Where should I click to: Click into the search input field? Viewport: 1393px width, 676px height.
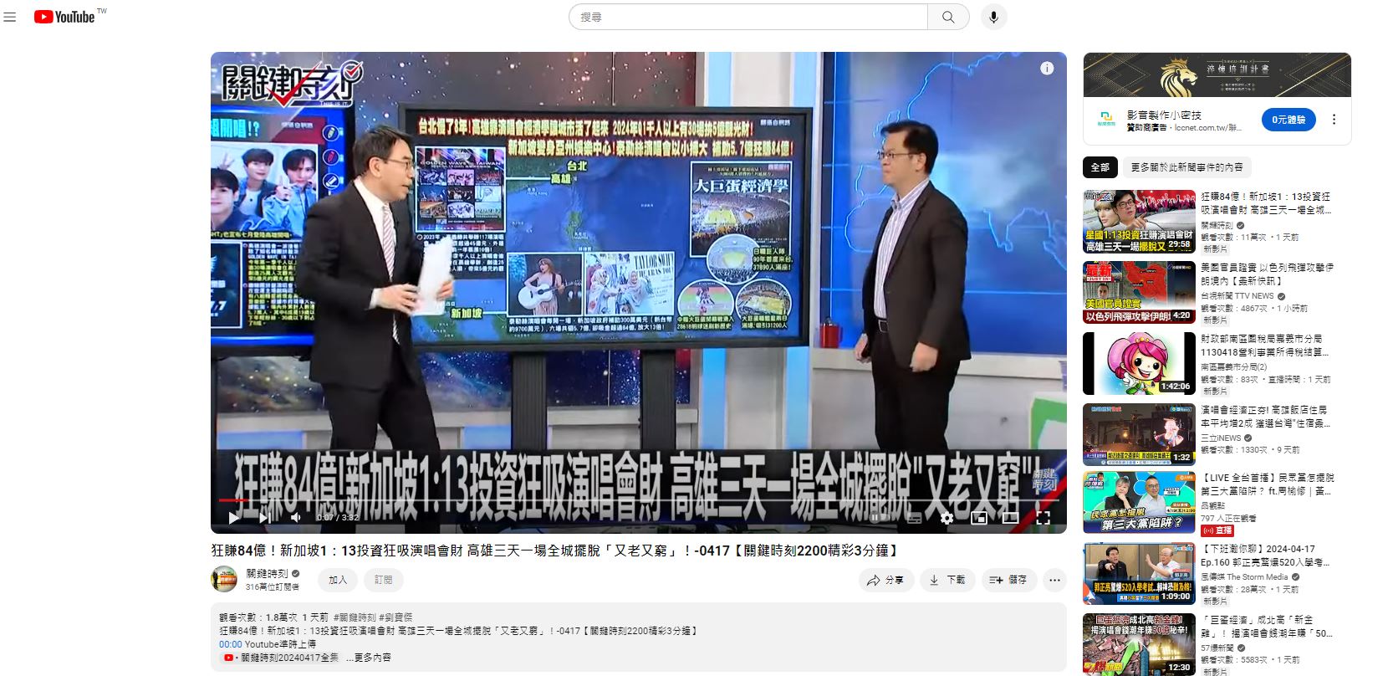(748, 17)
